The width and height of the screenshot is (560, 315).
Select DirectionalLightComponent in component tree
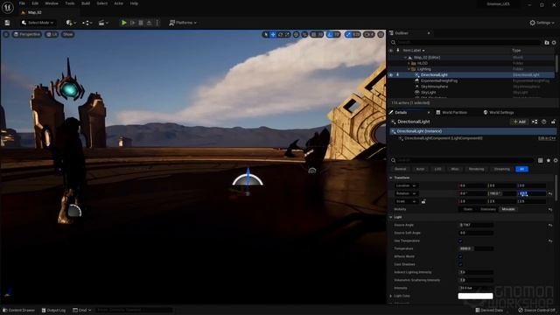(444, 138)
